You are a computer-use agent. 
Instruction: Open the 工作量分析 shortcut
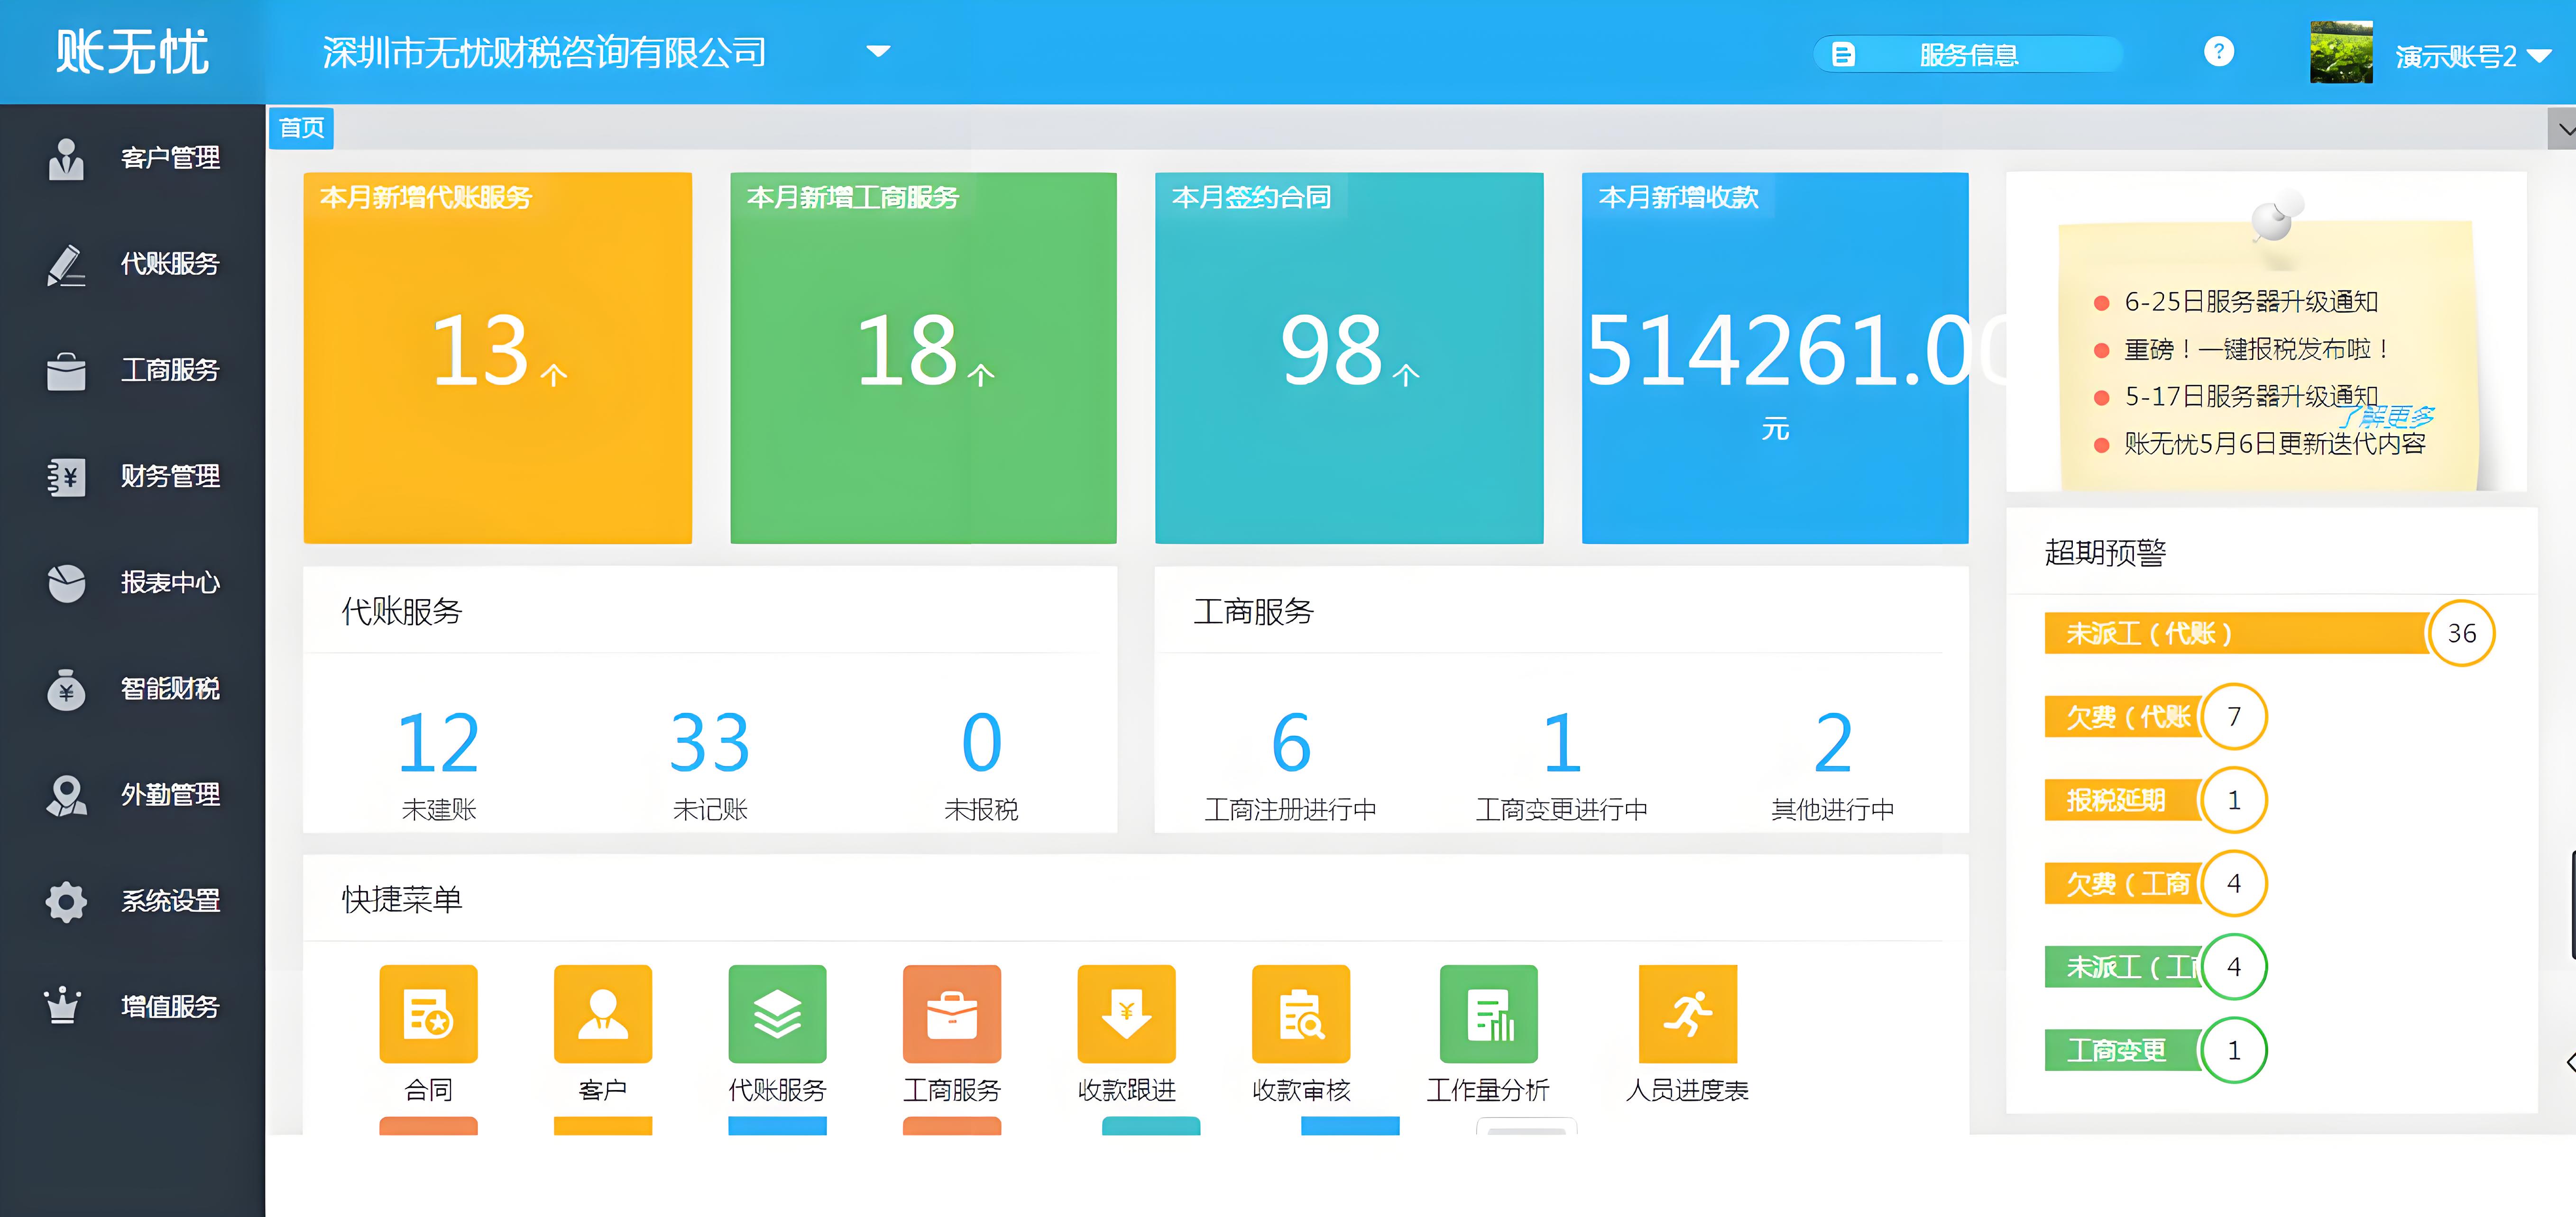click(x=1488, y=1013)
